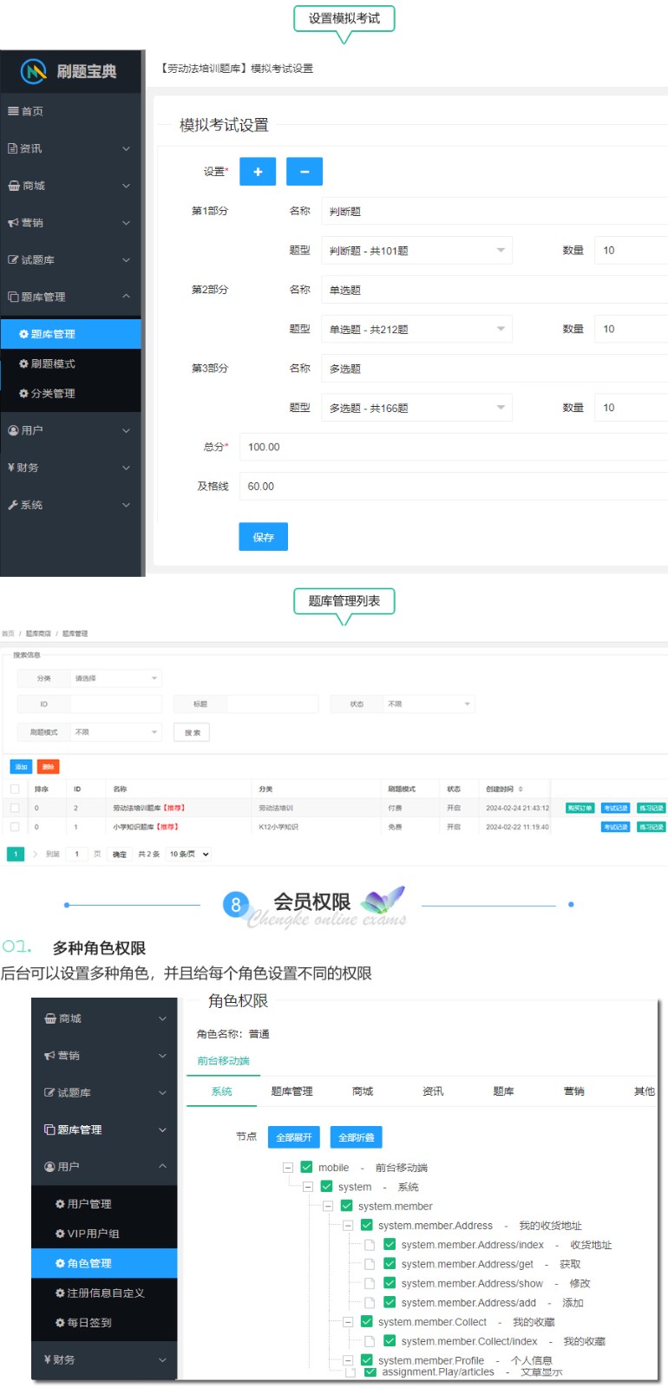Click the blue minus remove-section button
668x1388 pixels.
click(x=305, y=172)
